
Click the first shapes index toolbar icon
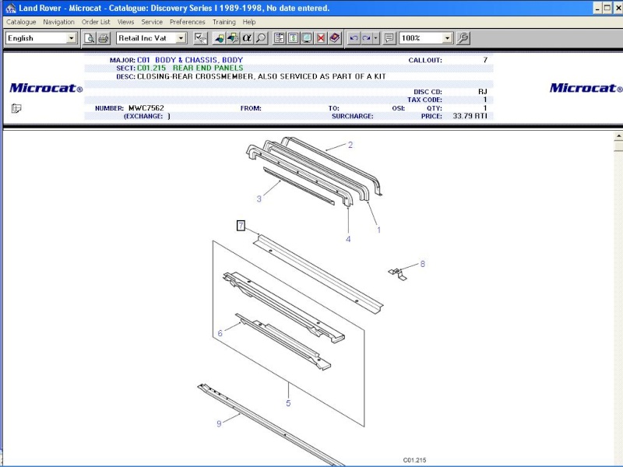coord(219,38)
